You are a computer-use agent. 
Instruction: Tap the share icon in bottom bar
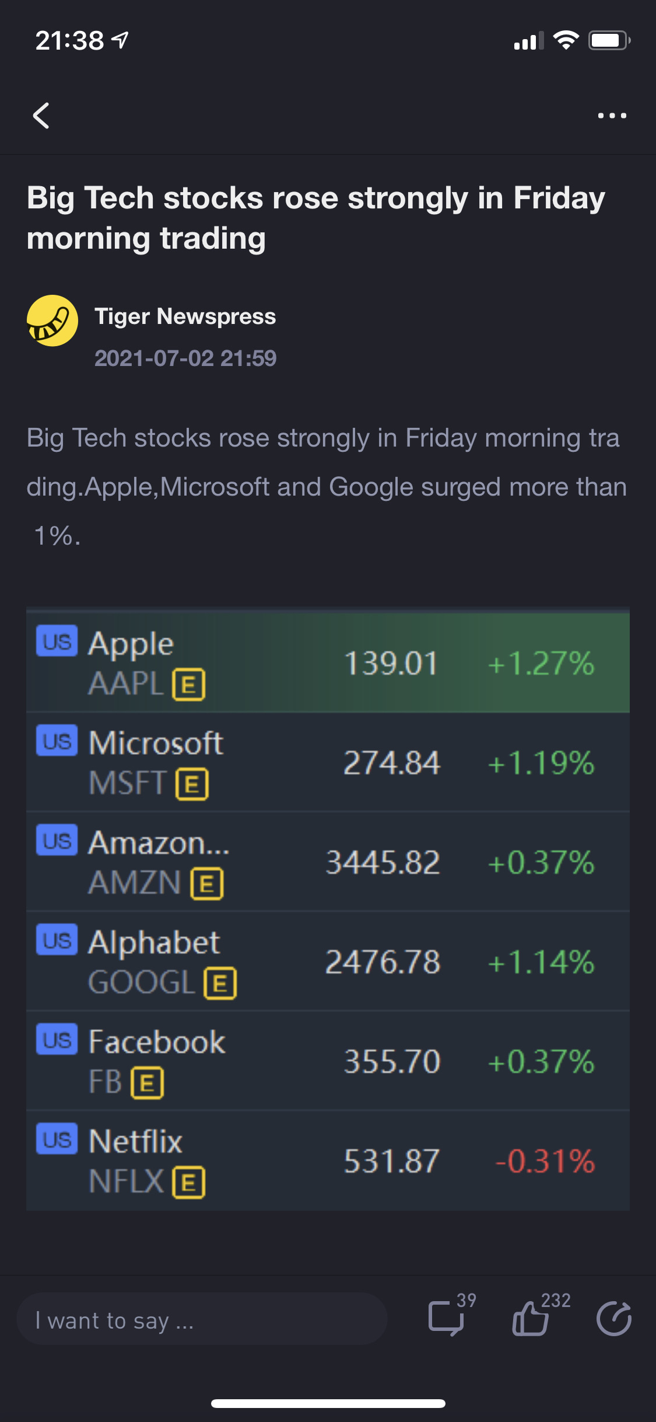614,1319
